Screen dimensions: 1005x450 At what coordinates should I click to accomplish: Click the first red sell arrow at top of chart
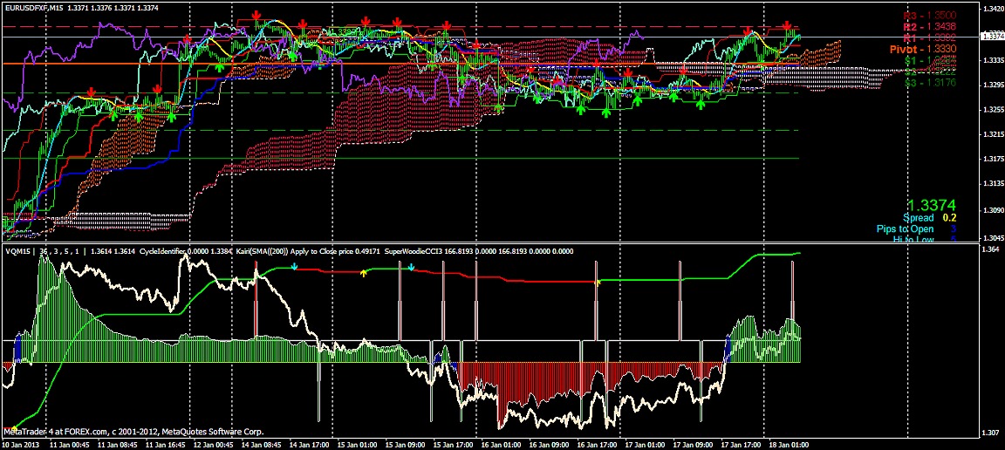coord(256,16)
